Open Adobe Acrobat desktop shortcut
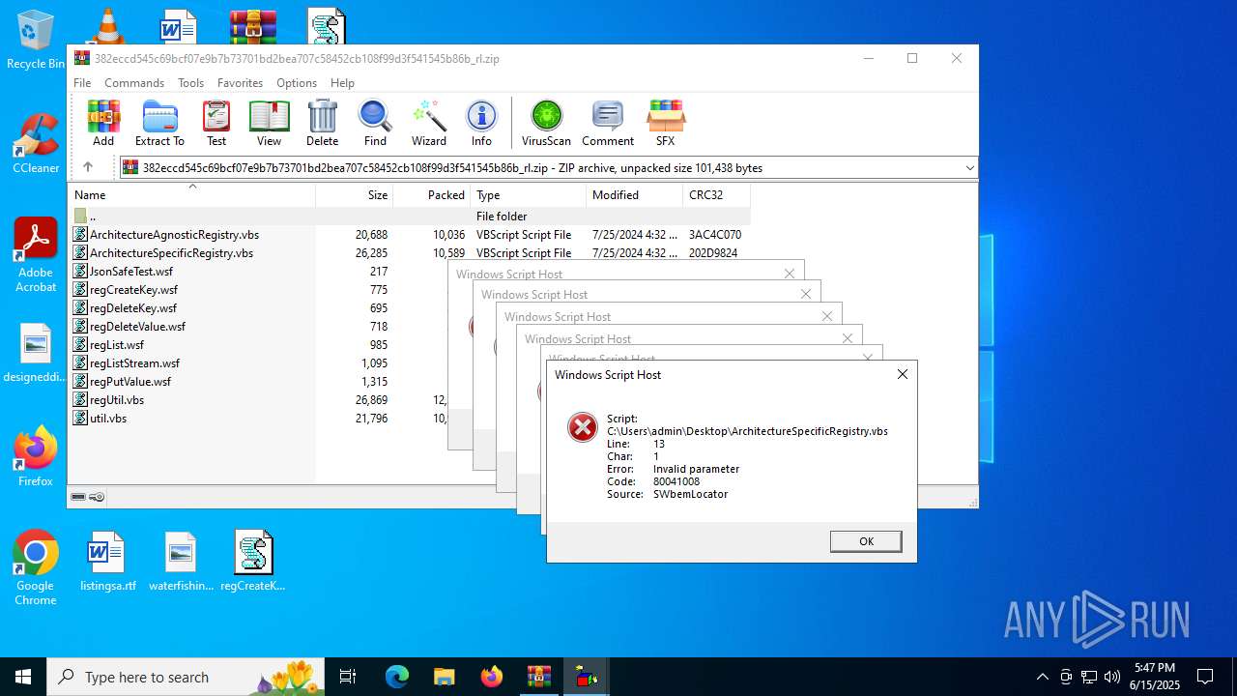This screenshot has width=1237, height=696. coord(36,255)
